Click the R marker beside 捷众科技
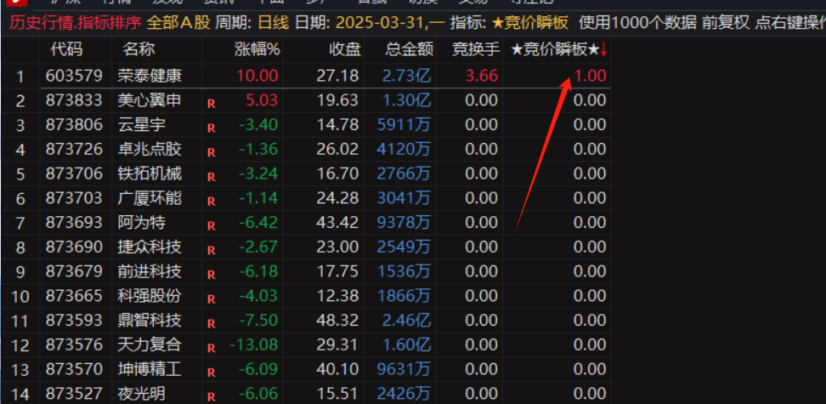This screenshot has height=404, width=826. click(212, 251)
